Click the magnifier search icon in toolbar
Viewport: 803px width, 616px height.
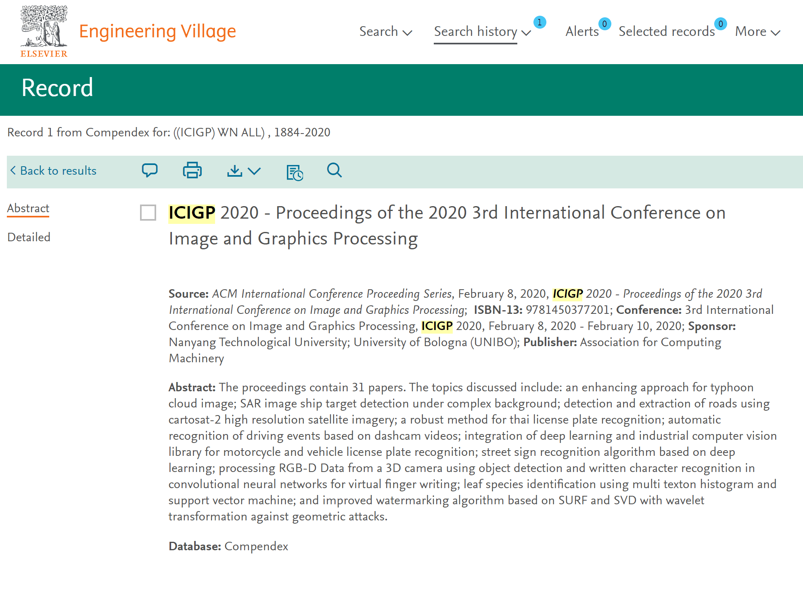click(x=335, y=170)
